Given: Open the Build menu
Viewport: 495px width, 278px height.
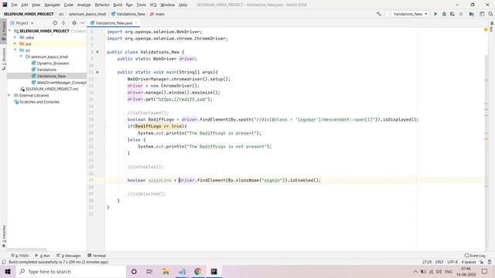Looking at the screenshot, I should pos(118,5).
